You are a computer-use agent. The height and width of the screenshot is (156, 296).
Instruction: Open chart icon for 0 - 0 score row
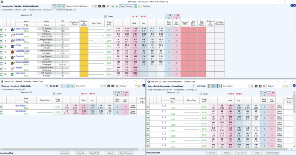(x=148, y=107)
